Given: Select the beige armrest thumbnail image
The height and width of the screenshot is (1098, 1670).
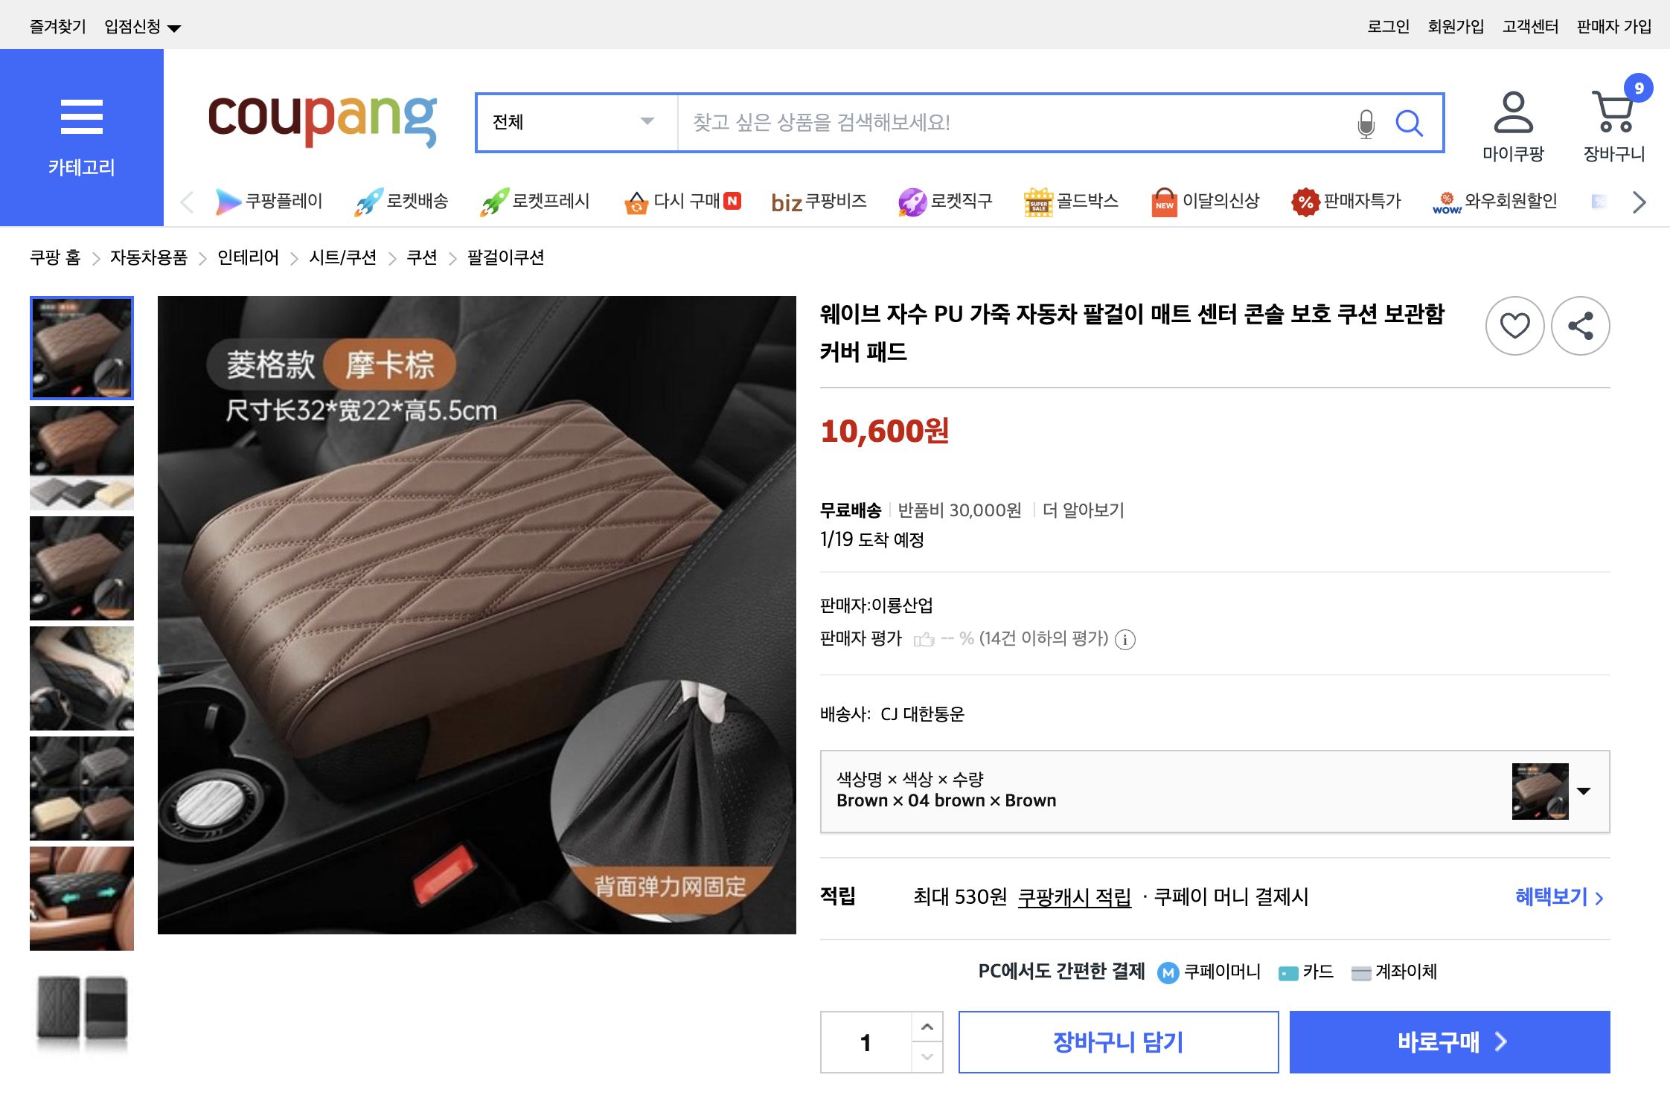Looking at the screenshot, I should tap(81, 789).
